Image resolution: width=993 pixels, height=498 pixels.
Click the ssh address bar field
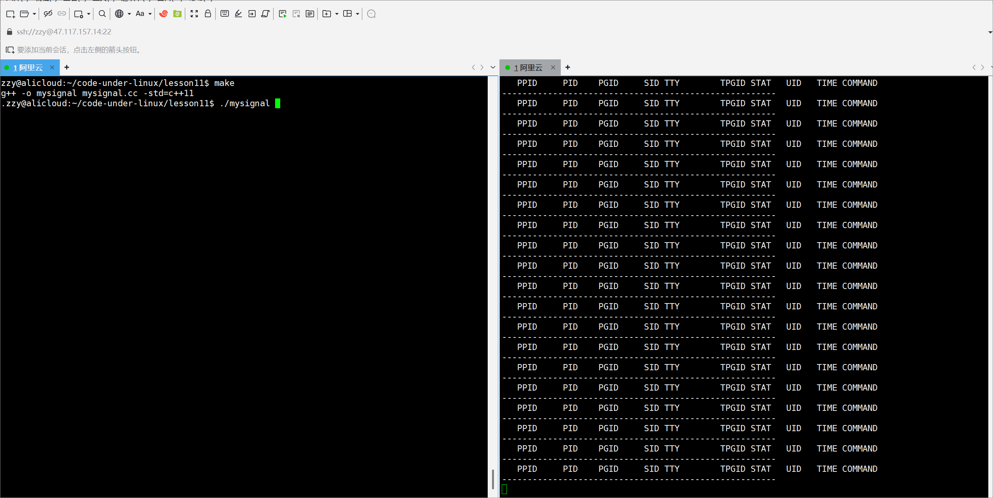tap(64, 32)
